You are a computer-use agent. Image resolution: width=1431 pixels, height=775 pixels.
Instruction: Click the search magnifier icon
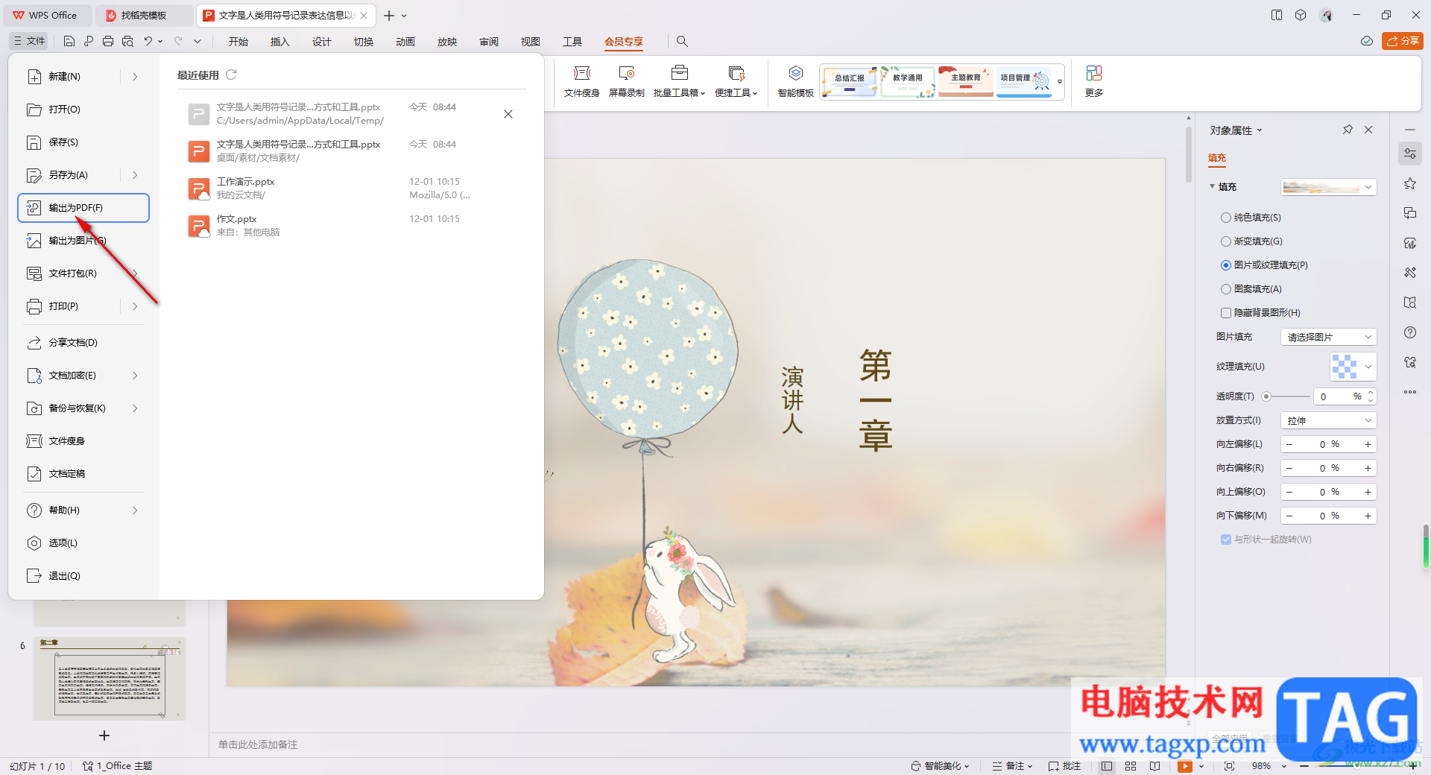coord(682,42)
